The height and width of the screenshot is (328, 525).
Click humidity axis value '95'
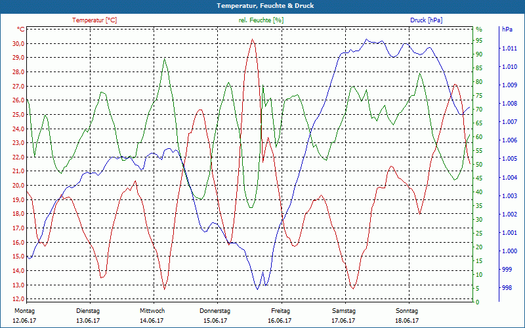pos(479,41)
